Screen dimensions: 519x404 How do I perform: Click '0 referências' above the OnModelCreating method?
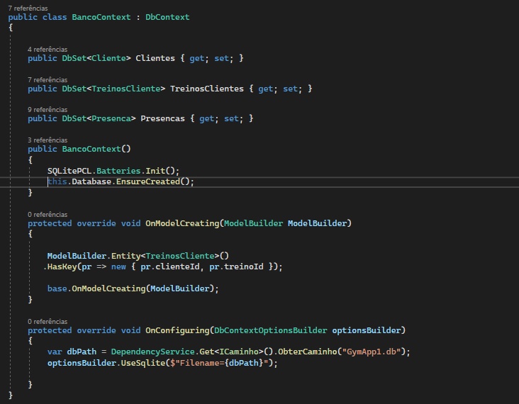(48, 214)
